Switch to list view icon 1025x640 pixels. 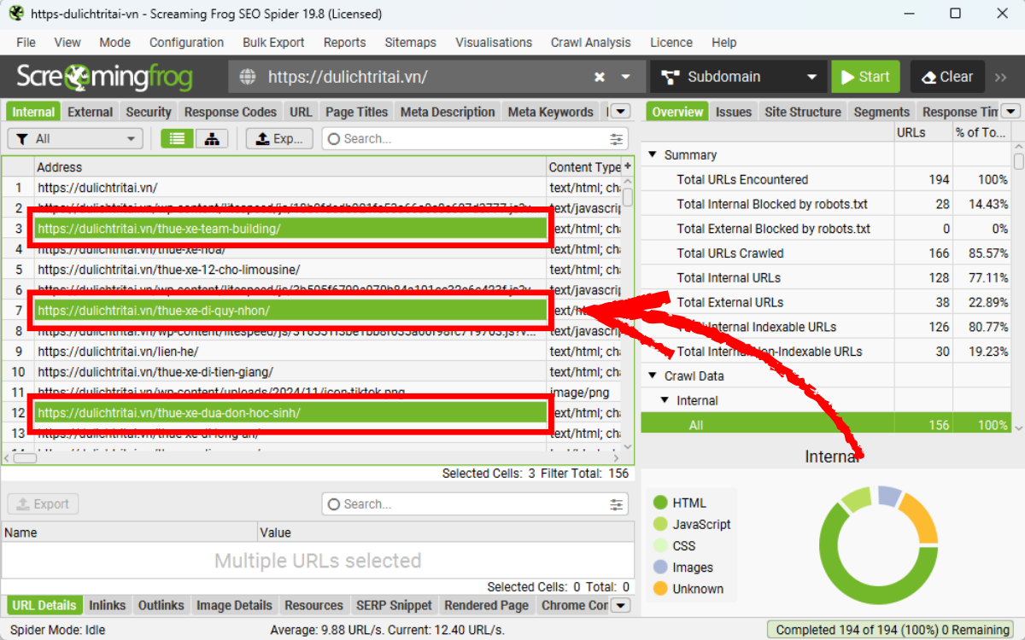(x=177, y=139)
